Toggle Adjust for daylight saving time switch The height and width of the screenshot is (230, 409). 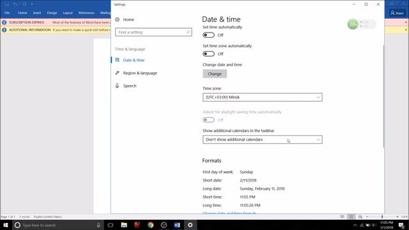tap(208, 119)
